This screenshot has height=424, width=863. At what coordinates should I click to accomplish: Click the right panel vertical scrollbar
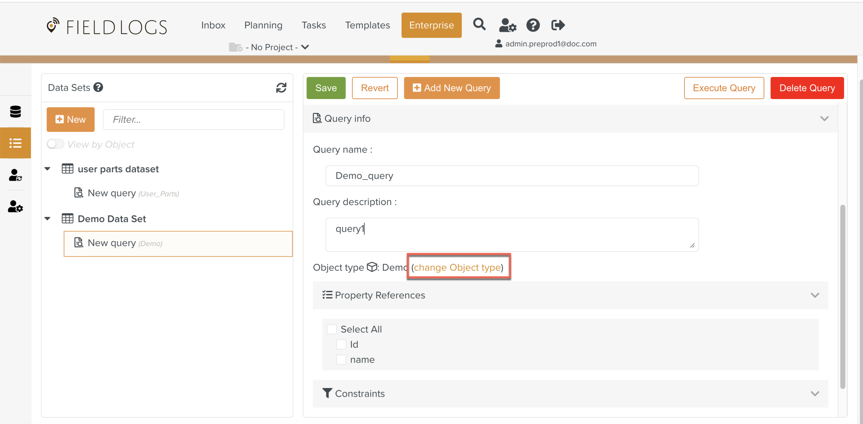coord(842,297)
